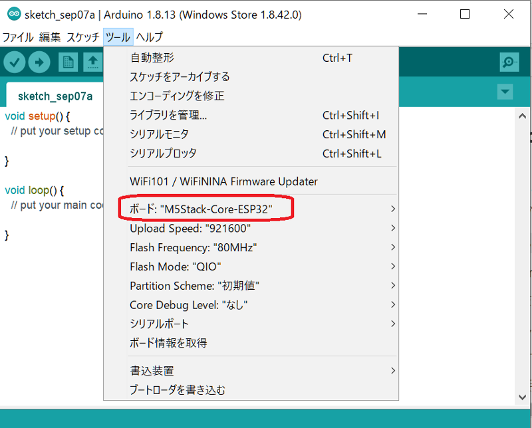Maximize the Arduino window
532x428 pixels.
click(x=464, y=14)
